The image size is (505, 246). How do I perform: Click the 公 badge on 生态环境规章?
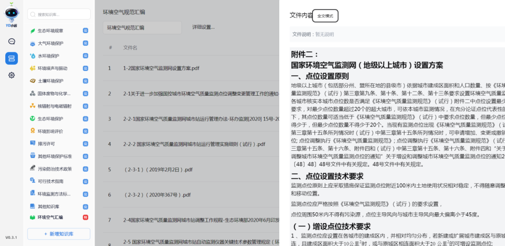point(86,31)
